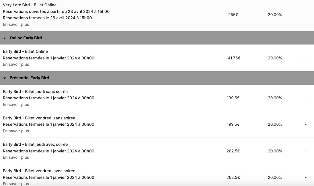Click the 199.5€ price for jeudi sans soirée
The image size is (314, 186).
click(233, 98)
